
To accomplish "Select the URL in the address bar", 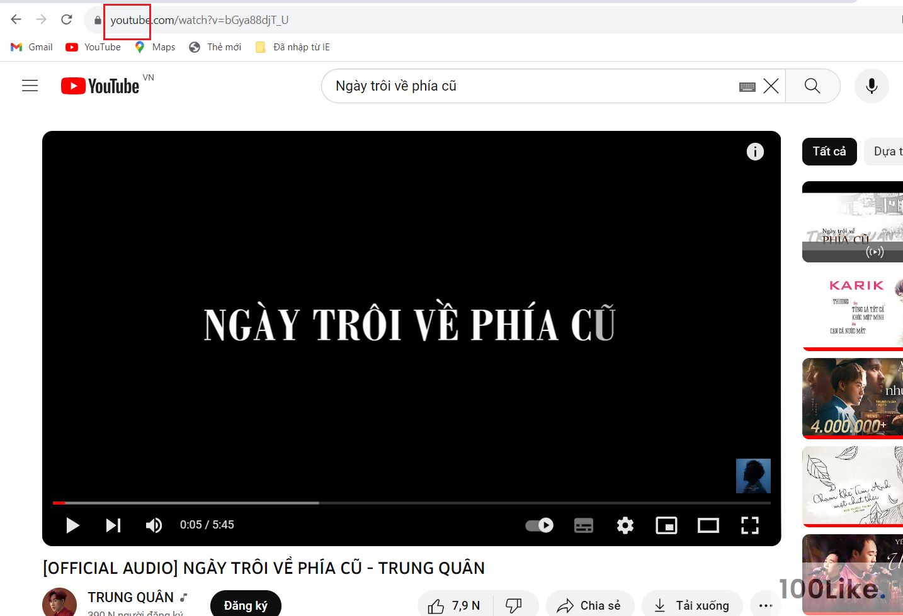I will click(200, 20).
